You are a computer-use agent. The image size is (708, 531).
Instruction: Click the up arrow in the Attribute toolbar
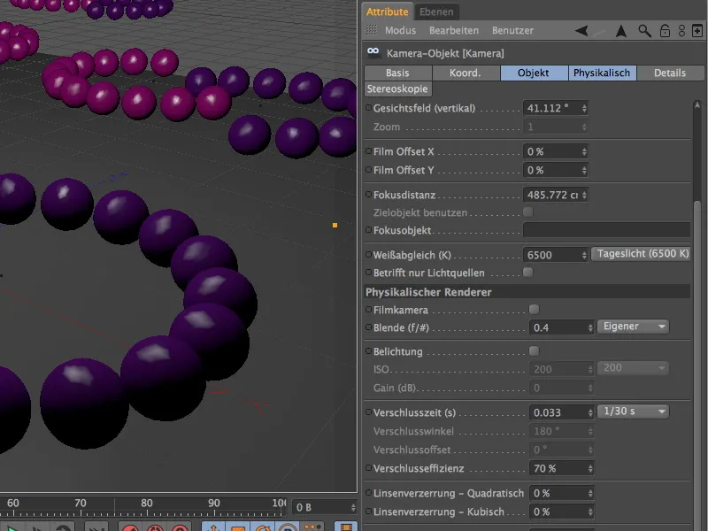[621, 31]
